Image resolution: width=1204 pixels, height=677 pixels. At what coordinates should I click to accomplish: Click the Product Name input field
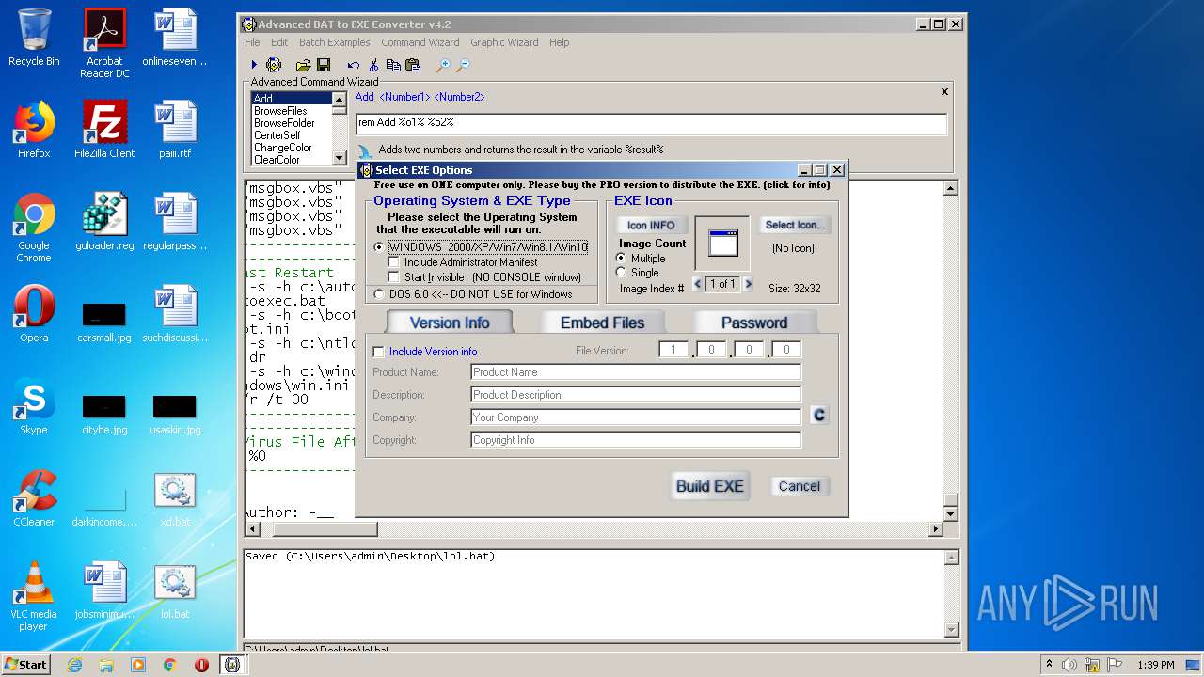(x=636, y=372)
